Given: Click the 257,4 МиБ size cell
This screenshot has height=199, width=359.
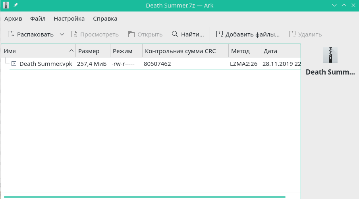Looking at the screenshot, I should click(92, 64).
